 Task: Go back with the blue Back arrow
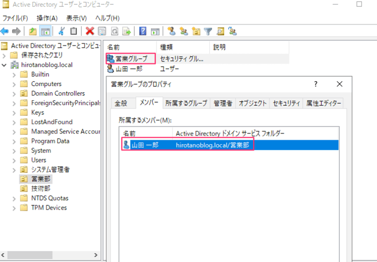click(x=4, y=31)
